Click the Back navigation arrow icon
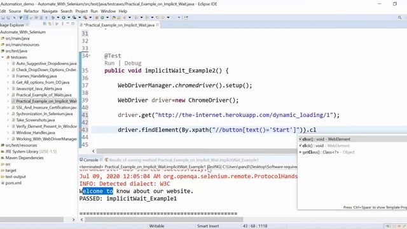 point(163,18)
